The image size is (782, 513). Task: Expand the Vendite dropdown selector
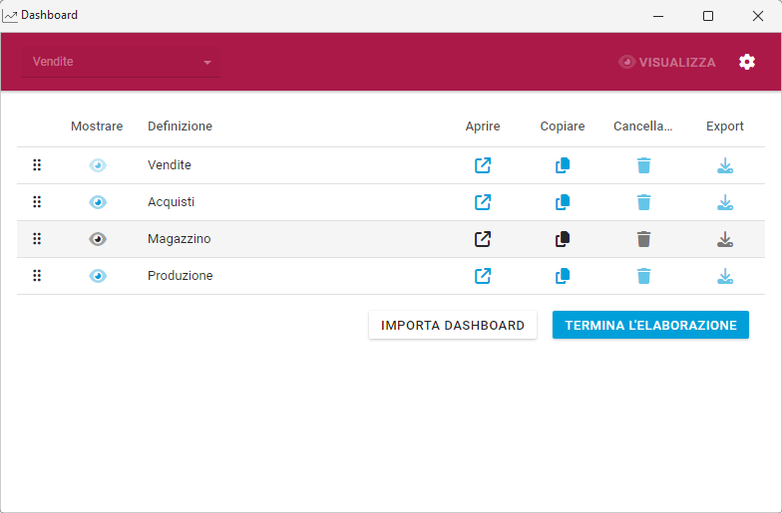[121, 62]
